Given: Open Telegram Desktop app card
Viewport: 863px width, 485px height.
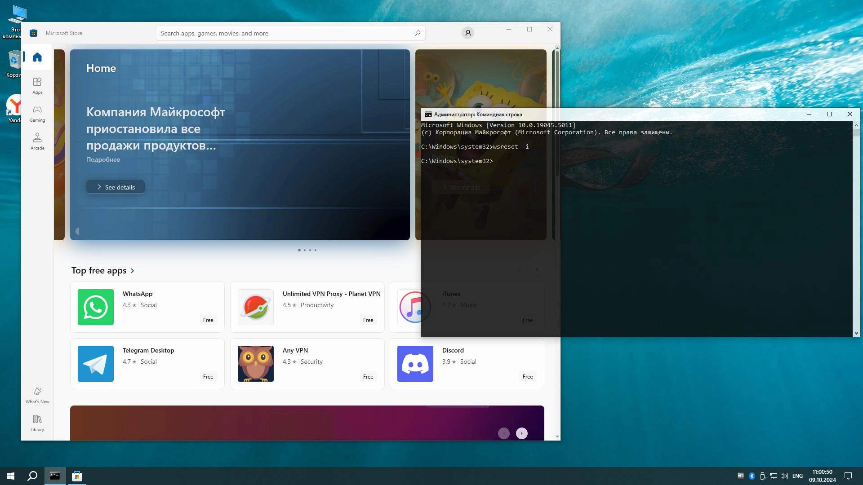Looking at the screenshot, I should 147,364.
